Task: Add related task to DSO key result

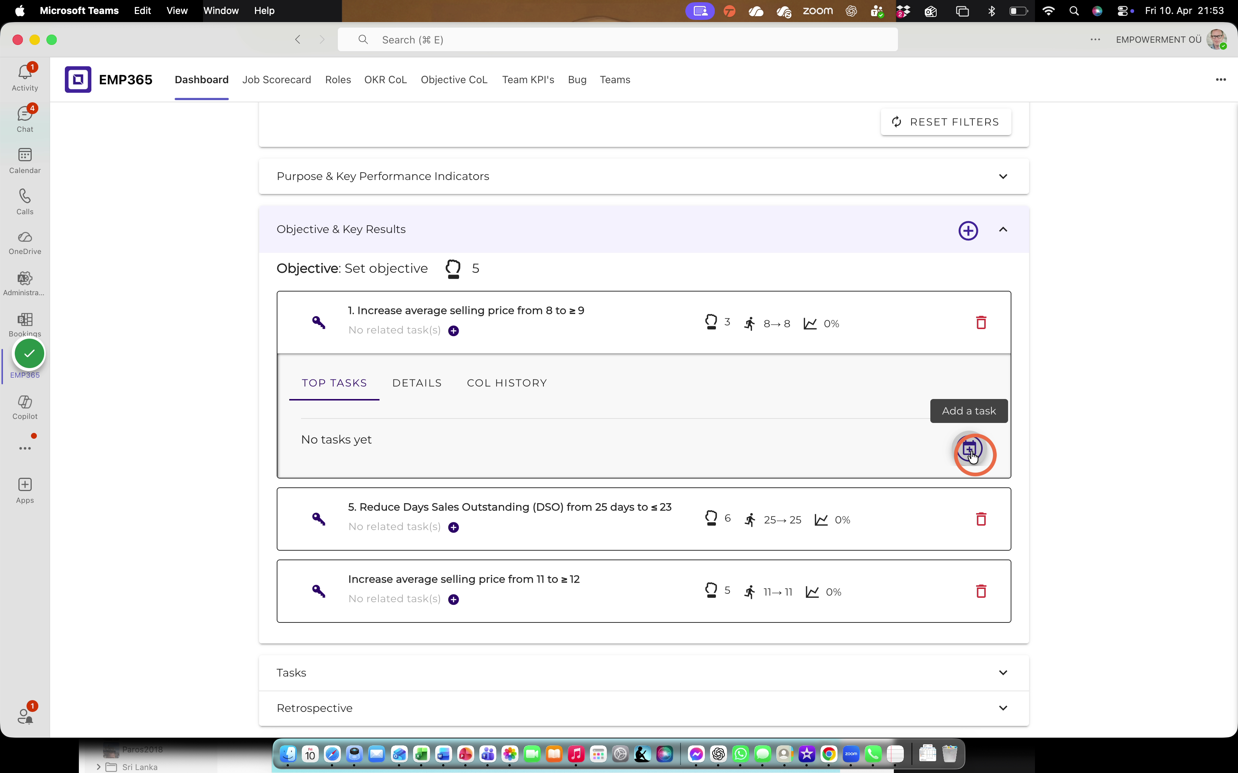Action: pos(453,527)
